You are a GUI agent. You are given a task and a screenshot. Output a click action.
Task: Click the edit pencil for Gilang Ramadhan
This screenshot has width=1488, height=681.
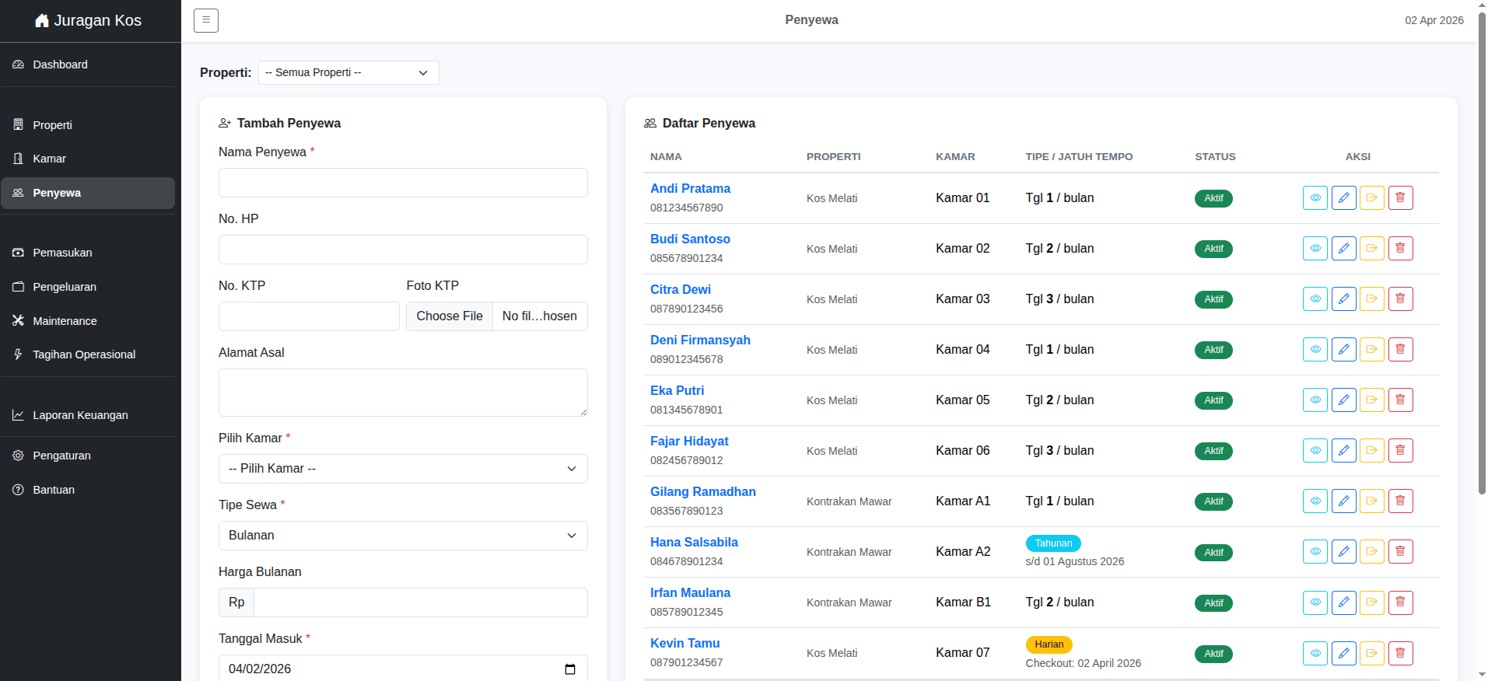1343,501
